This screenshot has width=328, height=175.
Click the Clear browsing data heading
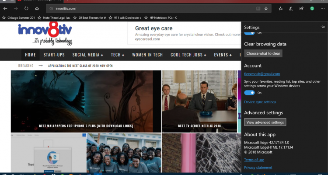pyautogui.click(x=265, y=44)
